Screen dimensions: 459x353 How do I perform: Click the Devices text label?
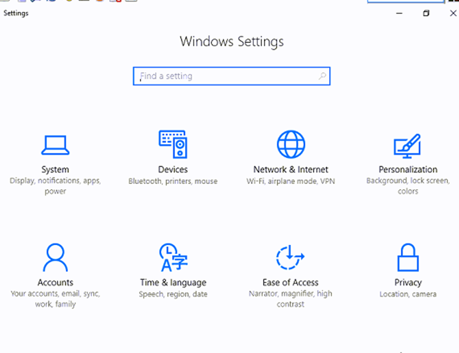pyautogui.click(x=173, y=170)
